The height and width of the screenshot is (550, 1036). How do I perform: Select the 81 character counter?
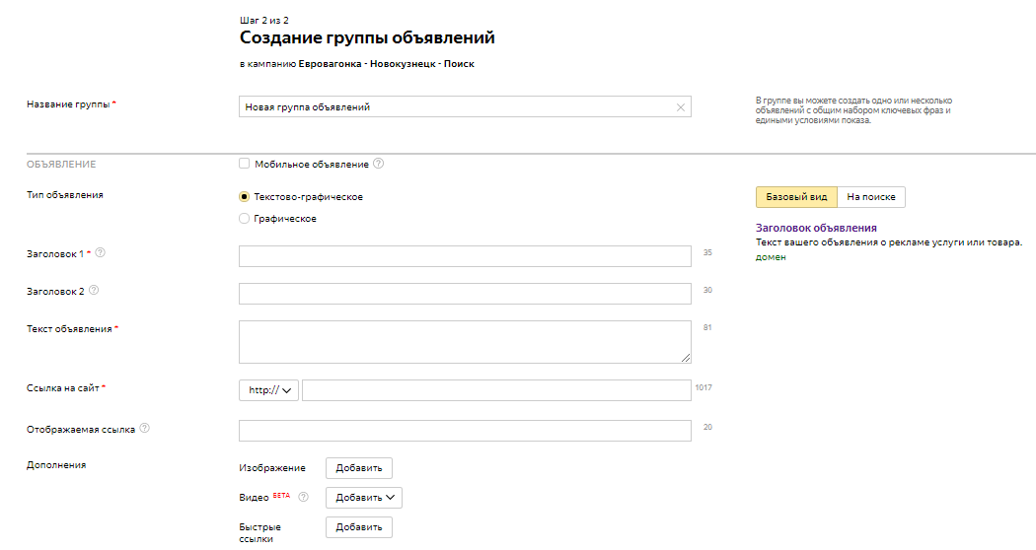coord(707,327)
